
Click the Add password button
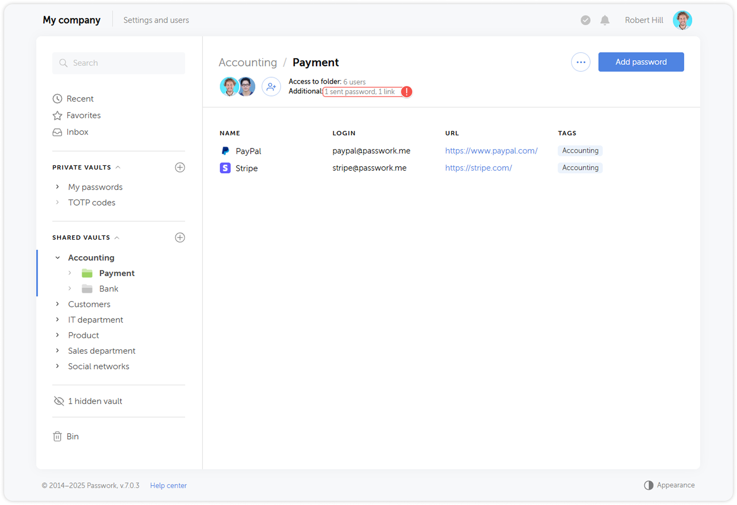coord(641,62)
